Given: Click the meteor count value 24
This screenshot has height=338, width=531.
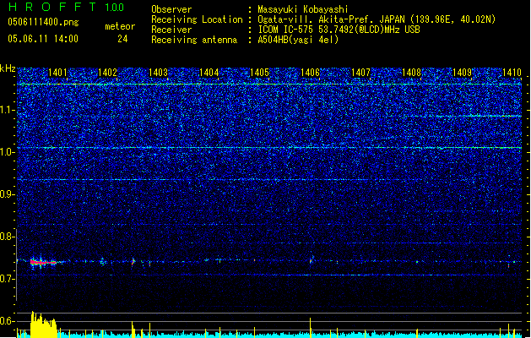Looking at the screenshot, I should 122,39.
